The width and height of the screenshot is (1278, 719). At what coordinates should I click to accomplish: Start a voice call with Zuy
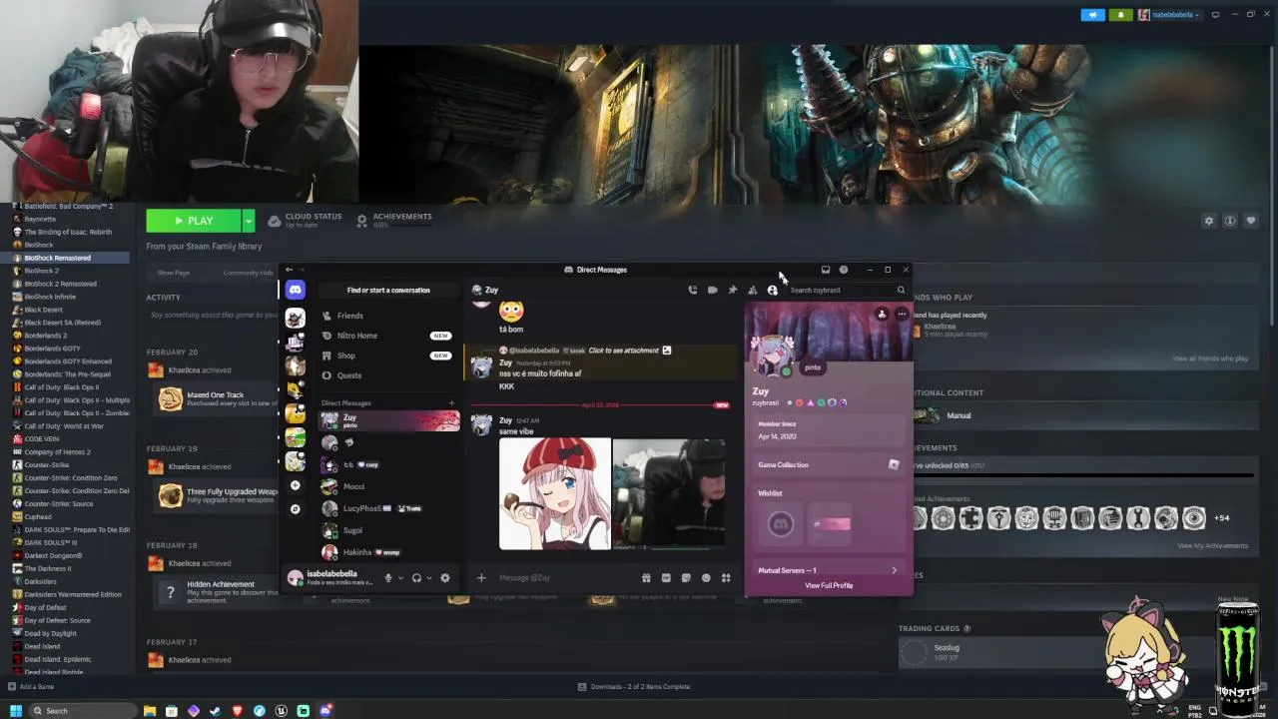692,290
